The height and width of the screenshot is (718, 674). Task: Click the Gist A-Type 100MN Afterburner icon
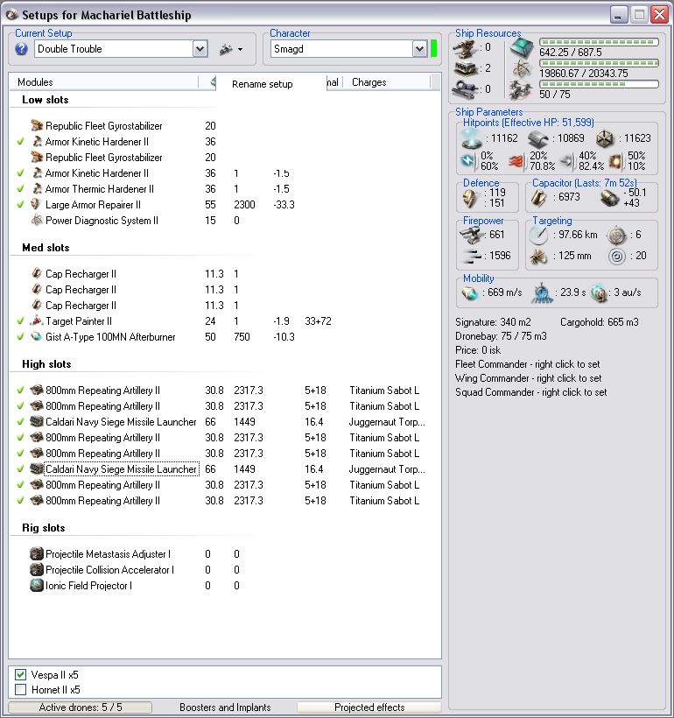[37, 336]
